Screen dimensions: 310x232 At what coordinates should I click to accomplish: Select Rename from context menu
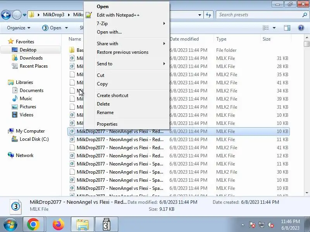[127, 113]
